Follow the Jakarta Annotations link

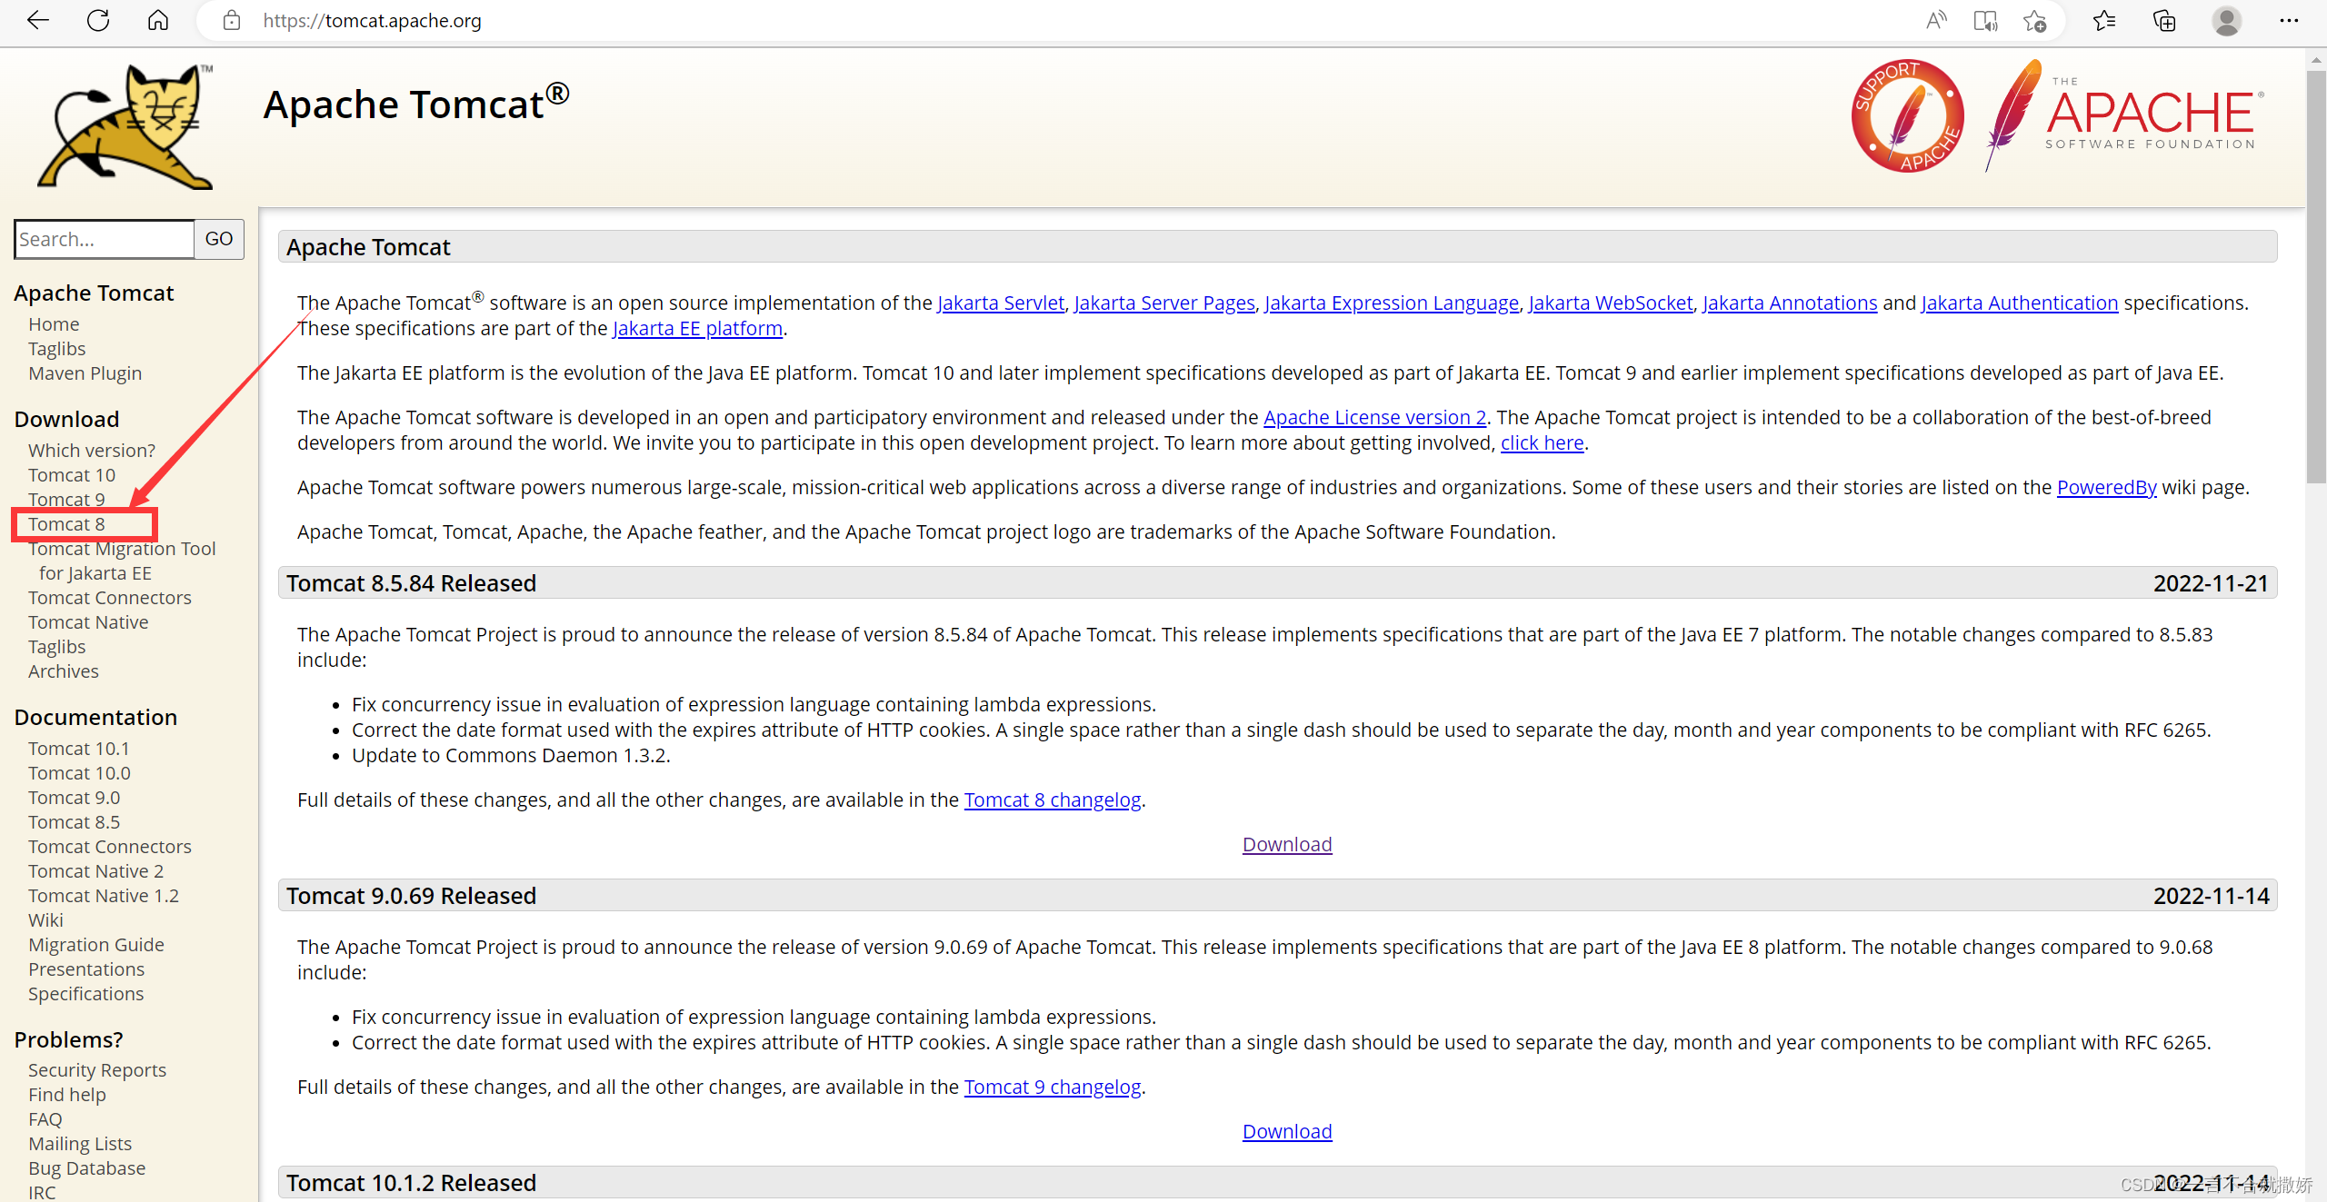(x=1790, y=303)
